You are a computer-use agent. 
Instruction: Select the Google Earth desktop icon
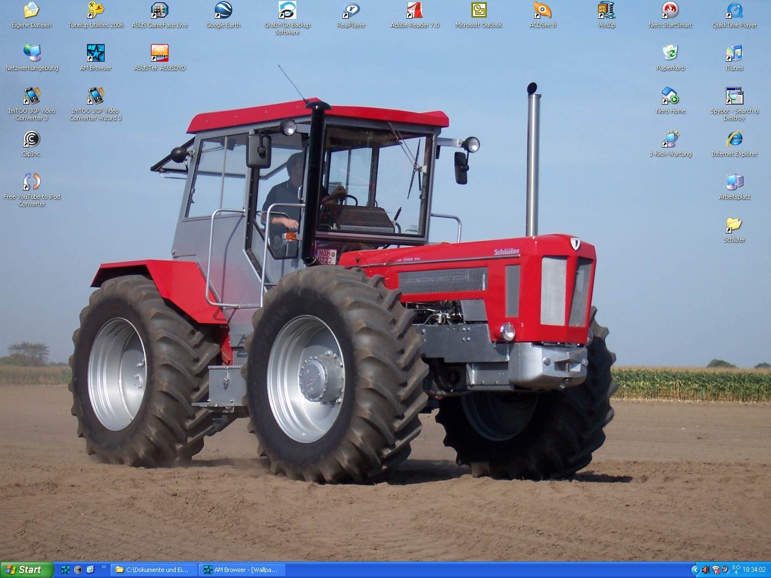point(223,11)
